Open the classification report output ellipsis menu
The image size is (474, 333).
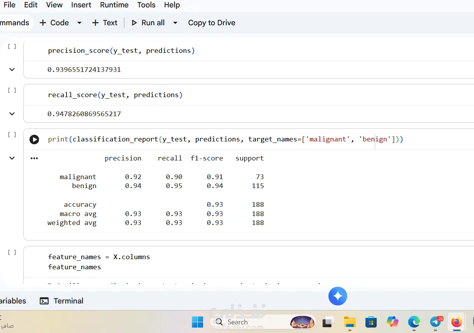coord(34,158)
